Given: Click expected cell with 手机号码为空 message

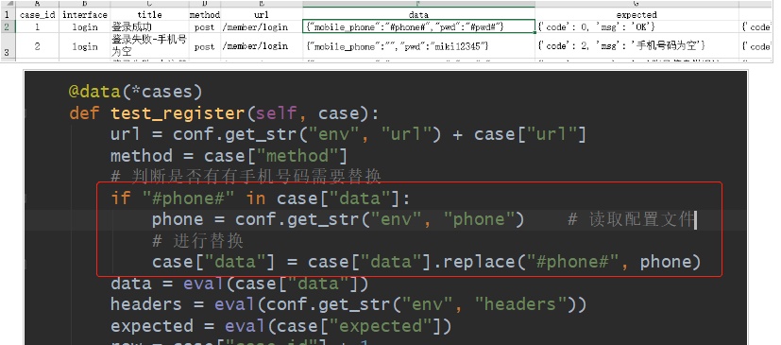Looking at the screenshot, I should click(x=637, y=46).
